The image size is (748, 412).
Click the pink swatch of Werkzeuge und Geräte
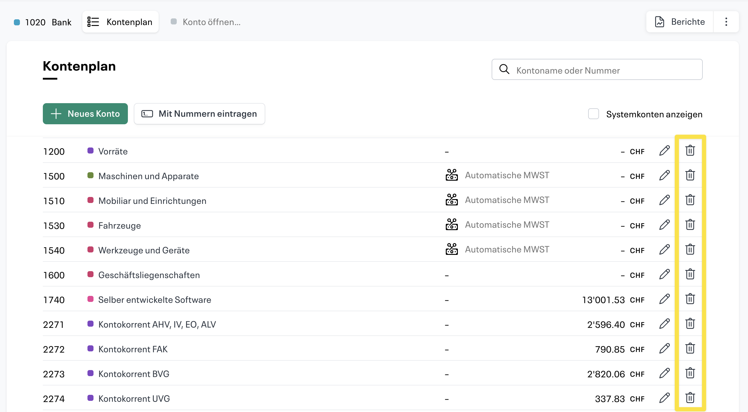[90, 249]
